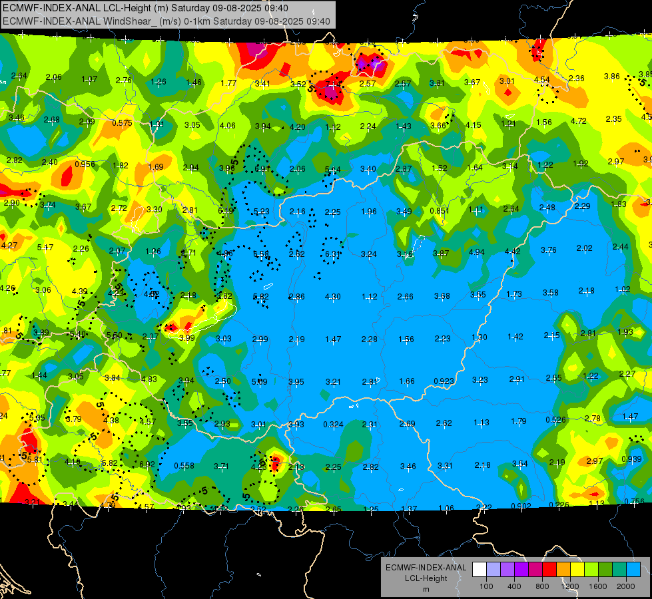Click the wind shear value '4.72'
The width and height of the screenshot is (652, 599).
point(578,120)
